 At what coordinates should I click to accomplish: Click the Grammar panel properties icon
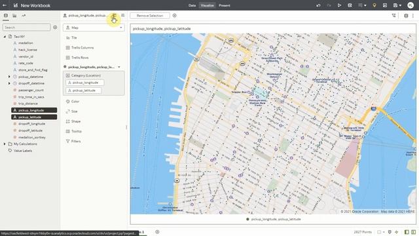114,16
